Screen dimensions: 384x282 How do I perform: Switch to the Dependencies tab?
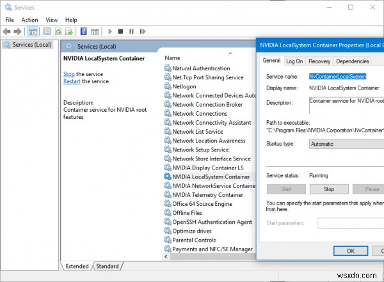pyautogui.click(x=352, y=61)
